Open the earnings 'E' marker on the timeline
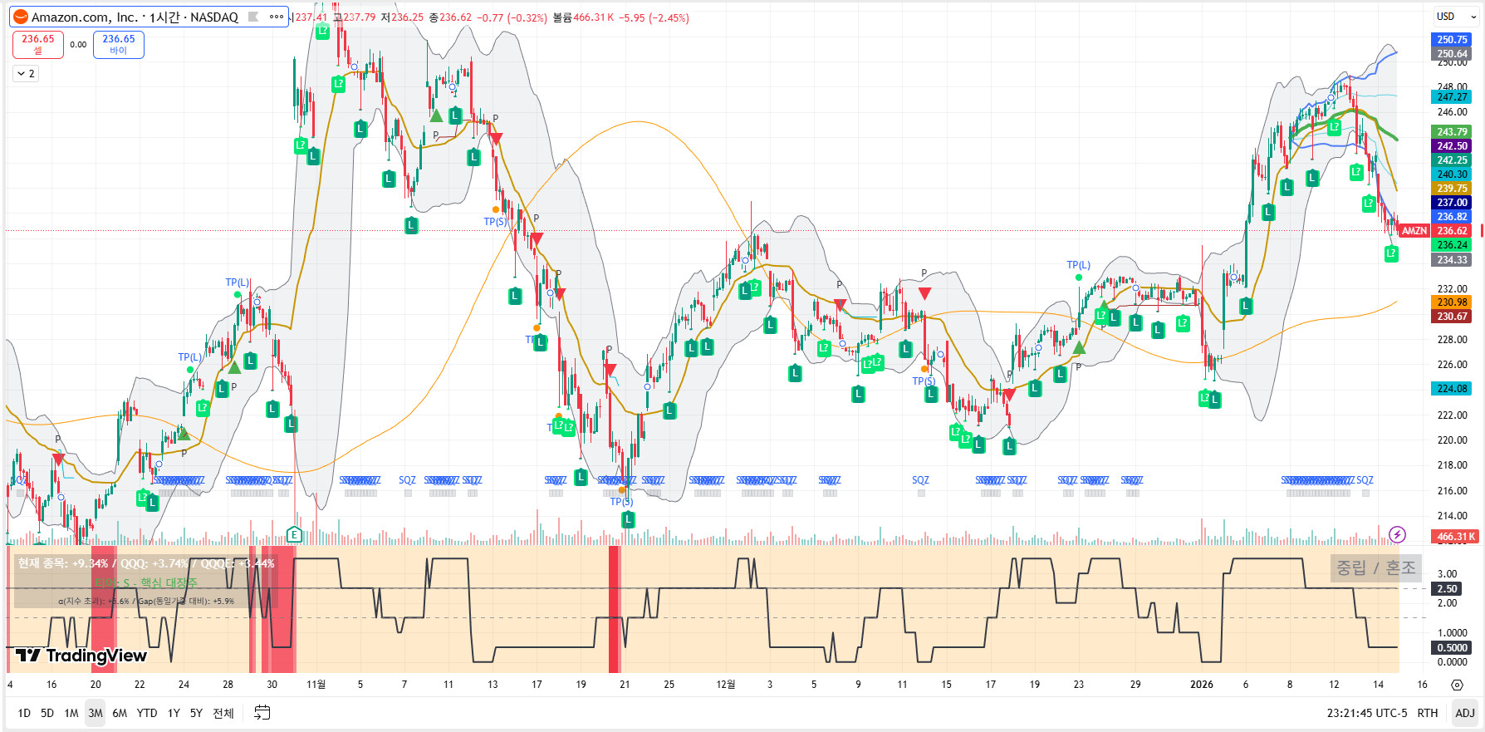The width and height of the screenshot is (1485, 732). click(293, 534)
